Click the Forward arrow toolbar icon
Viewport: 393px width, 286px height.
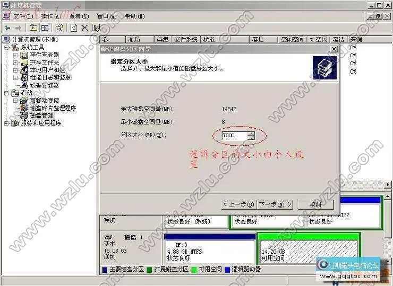tap(18, 28)
